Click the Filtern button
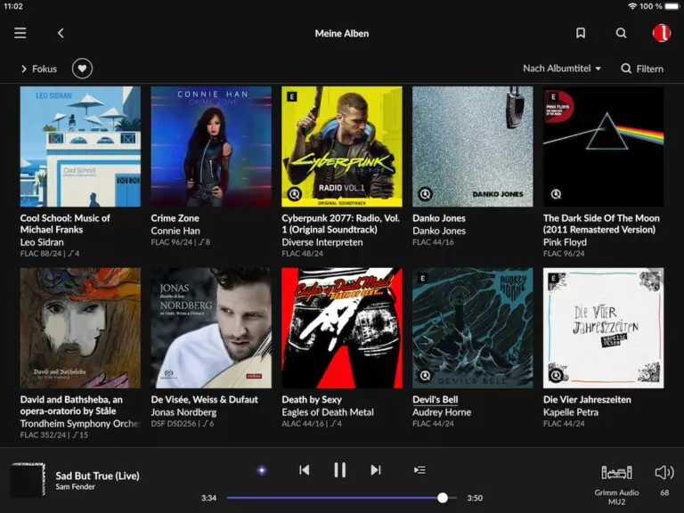This screenshot has width=684, height=513. (x=641, y=69)
